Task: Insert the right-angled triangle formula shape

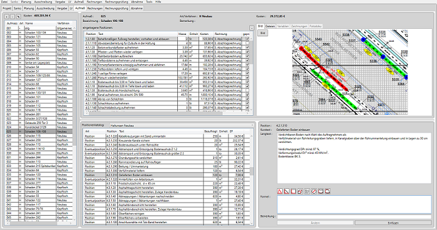Action: [287, 191]
